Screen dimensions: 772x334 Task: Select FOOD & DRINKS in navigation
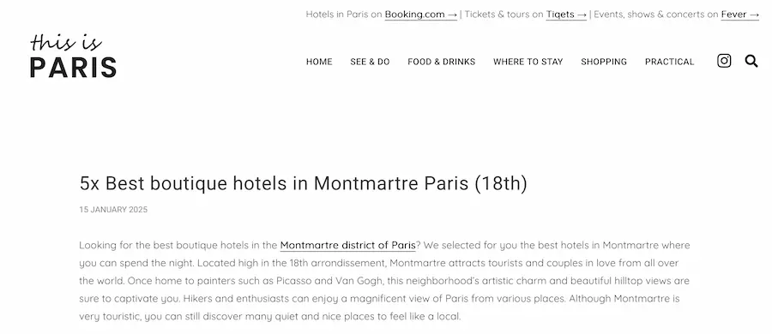[441, 62]
